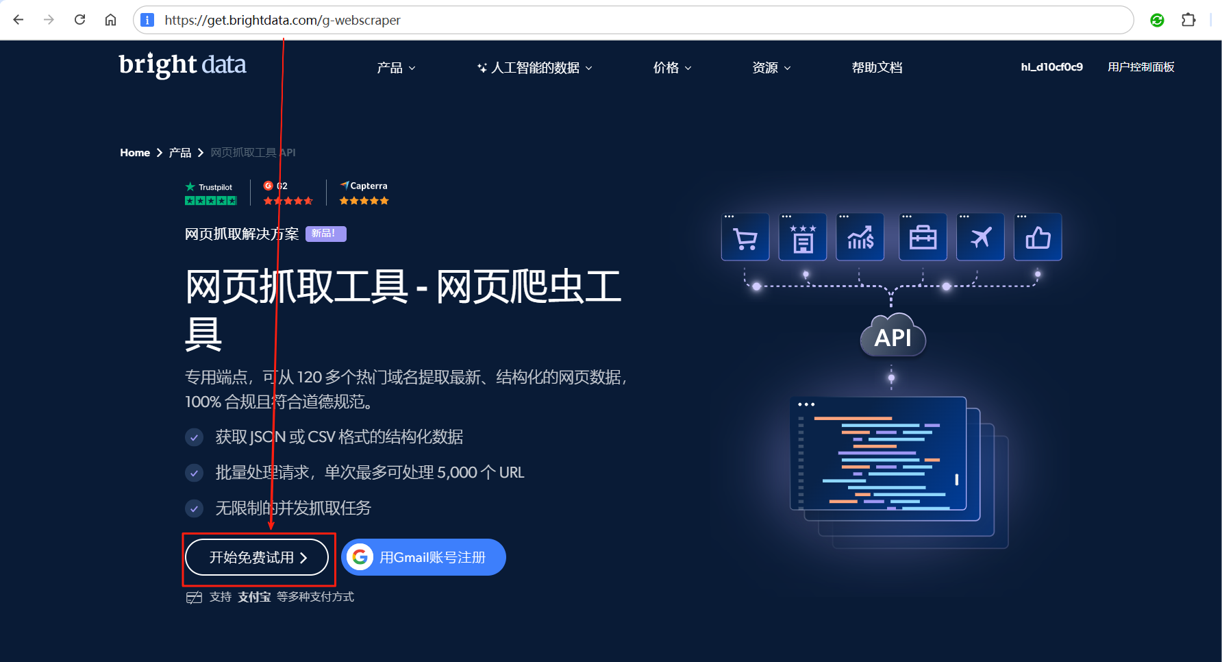Click the briefcase jobs icon tile
The height and width of the screenshot is (662, 1222).
point(923,238)
